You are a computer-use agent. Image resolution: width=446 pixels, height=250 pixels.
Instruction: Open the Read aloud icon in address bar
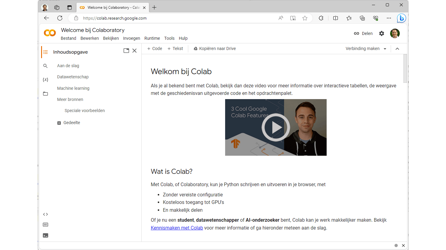tap(281, 18)
